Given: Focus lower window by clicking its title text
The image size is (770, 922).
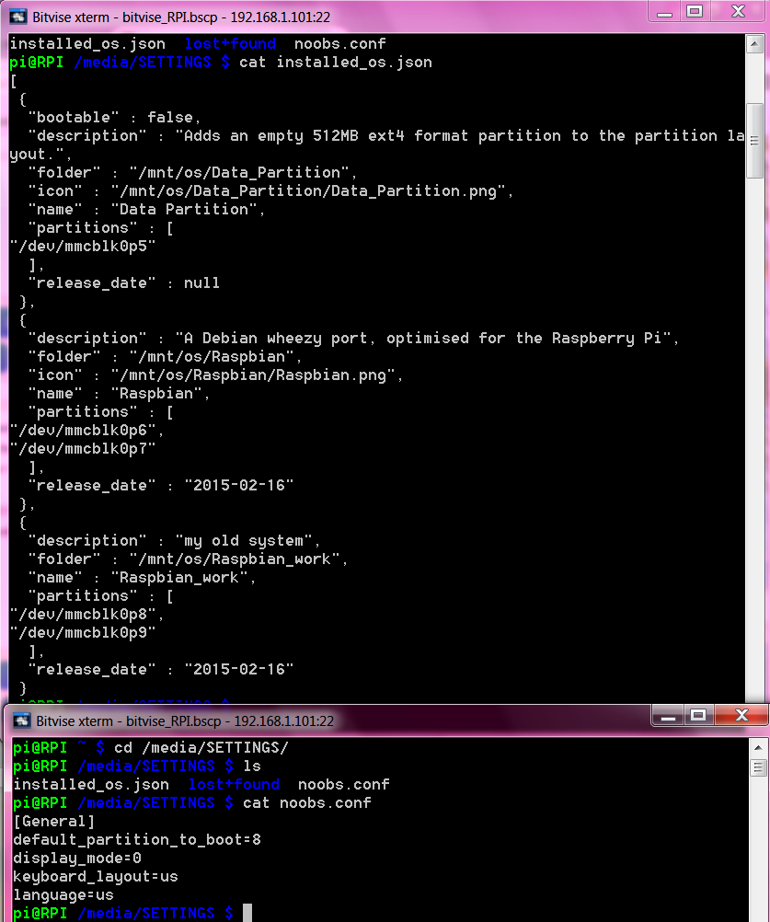Looking at the screenshot, I should click(x=185, y=720).
